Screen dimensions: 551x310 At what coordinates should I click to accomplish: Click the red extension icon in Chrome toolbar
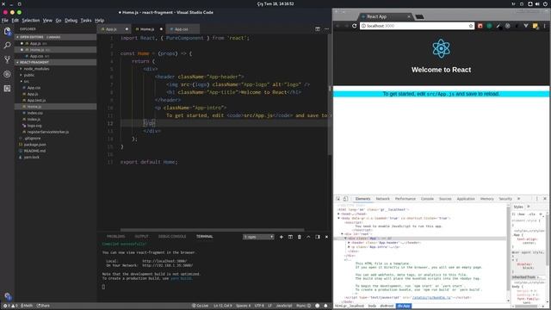tap(480, 26)
